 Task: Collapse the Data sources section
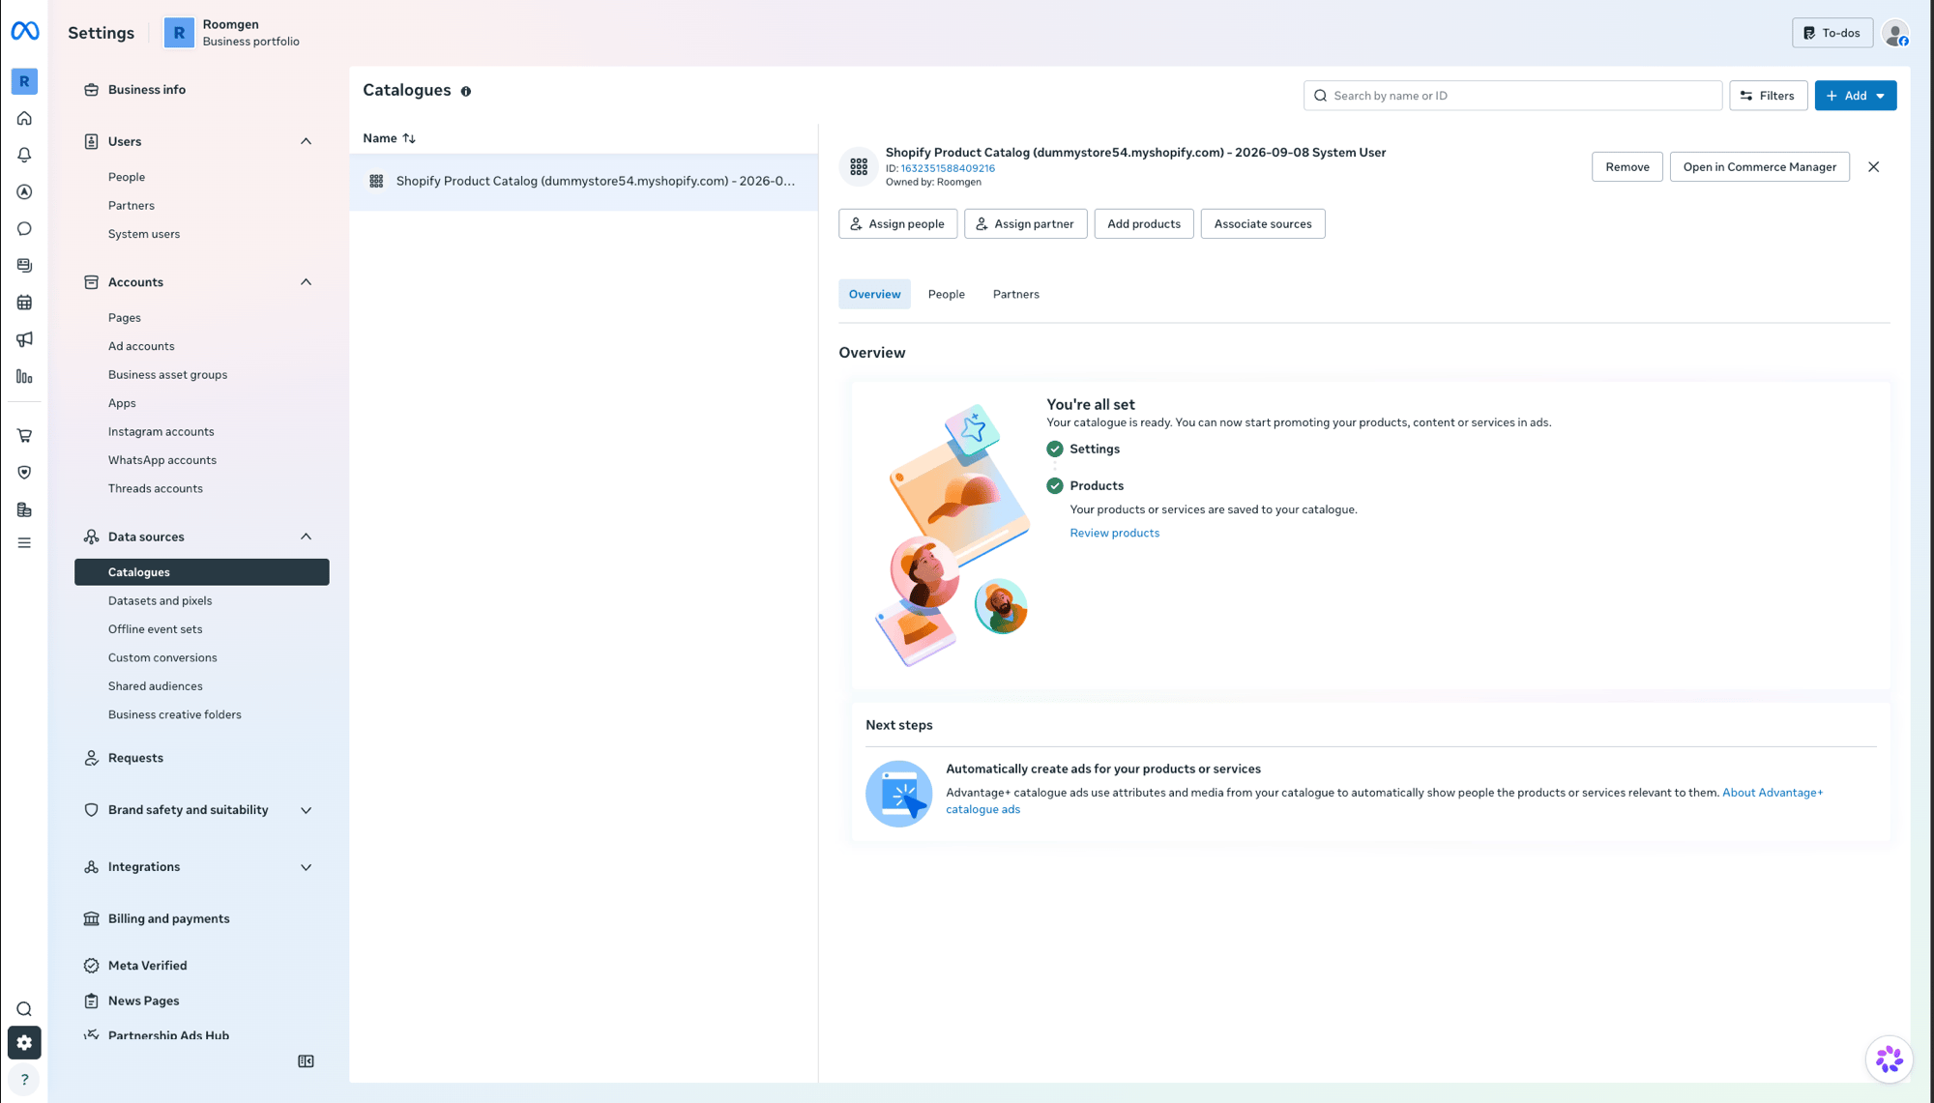[x=306, y=537]
